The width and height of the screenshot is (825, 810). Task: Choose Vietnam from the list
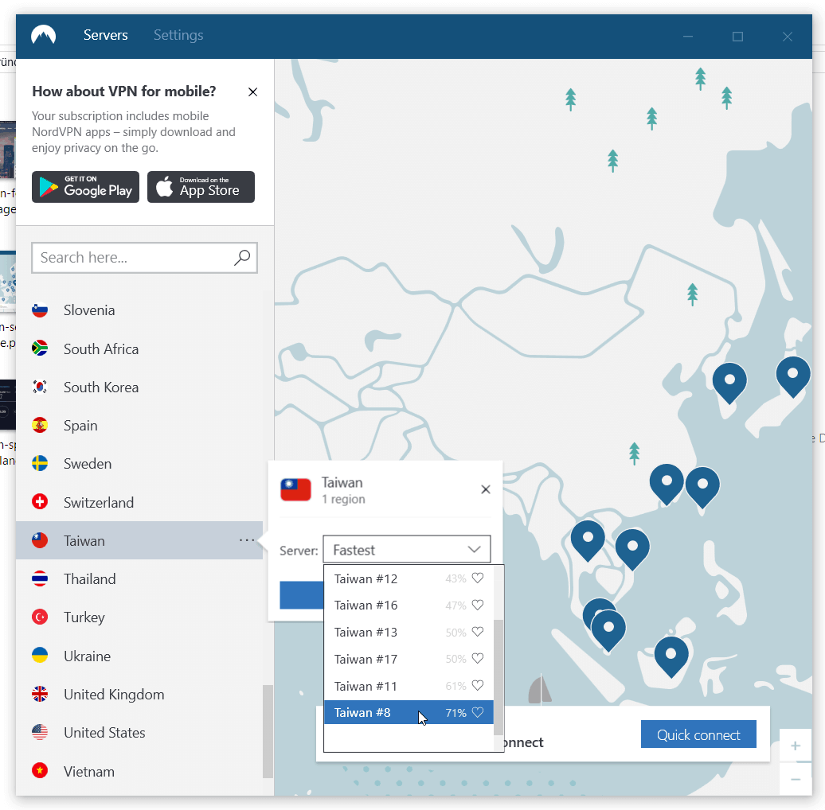tap(139, 770)
